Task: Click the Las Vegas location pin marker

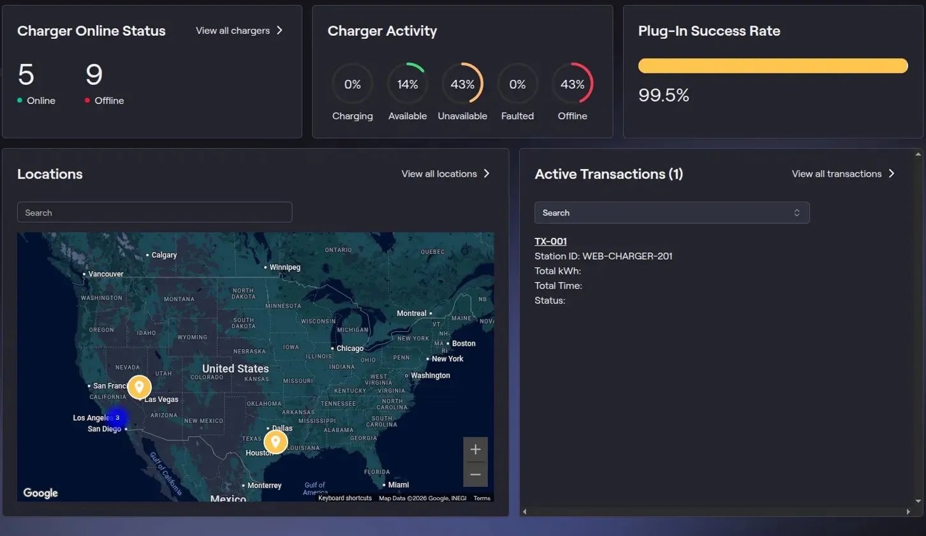Action: (139, 387)
